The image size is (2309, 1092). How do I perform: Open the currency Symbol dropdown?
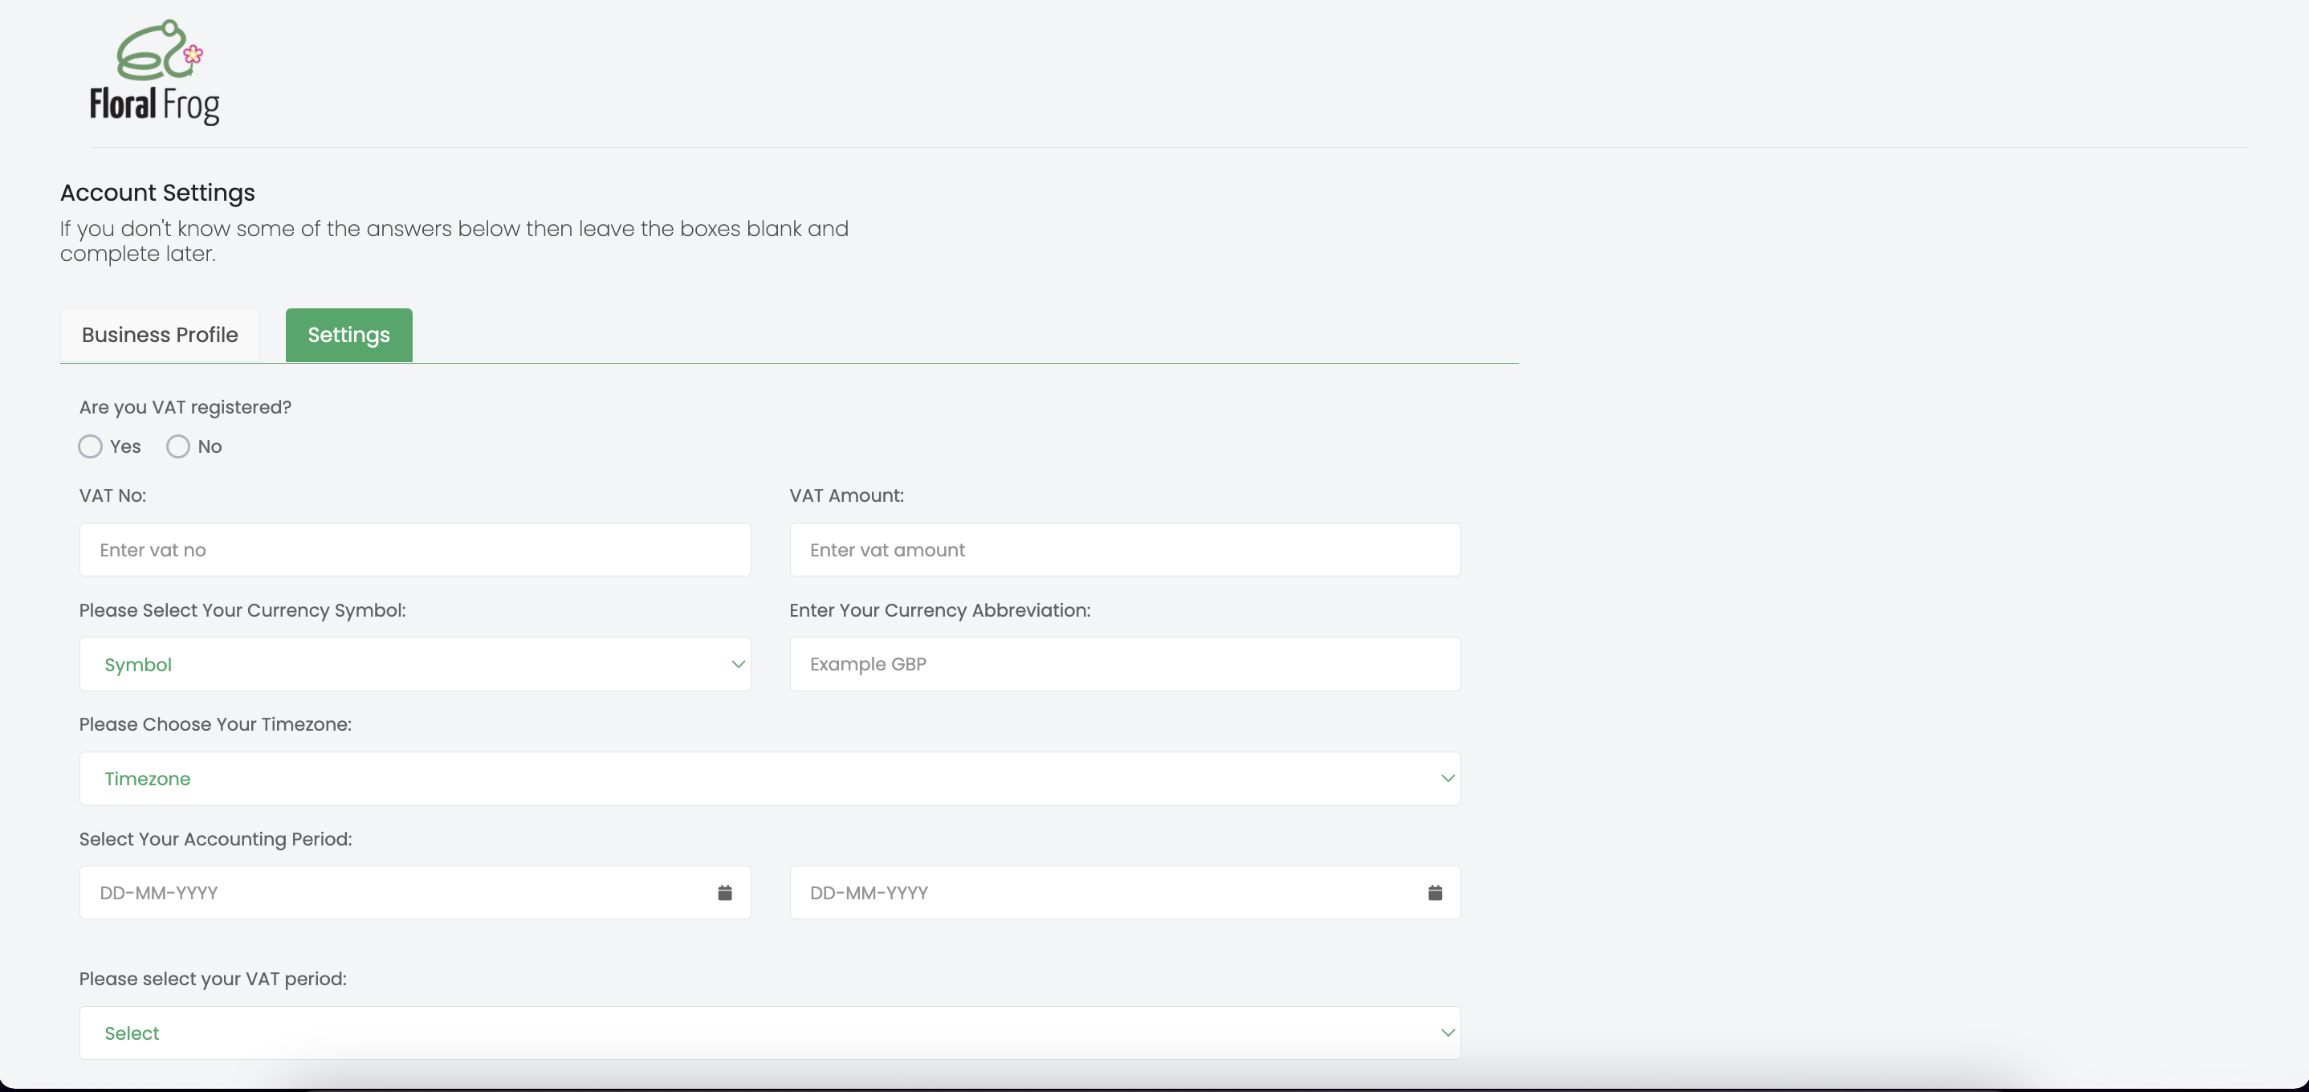pos(414,664)
